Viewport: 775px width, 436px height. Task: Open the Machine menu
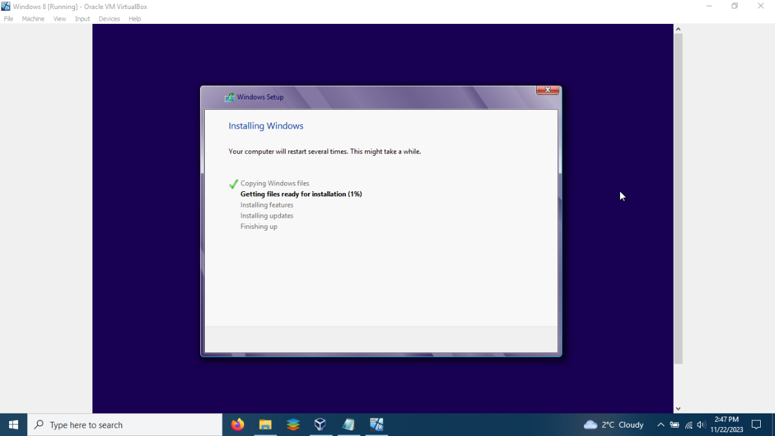click(x=33, y=19)
